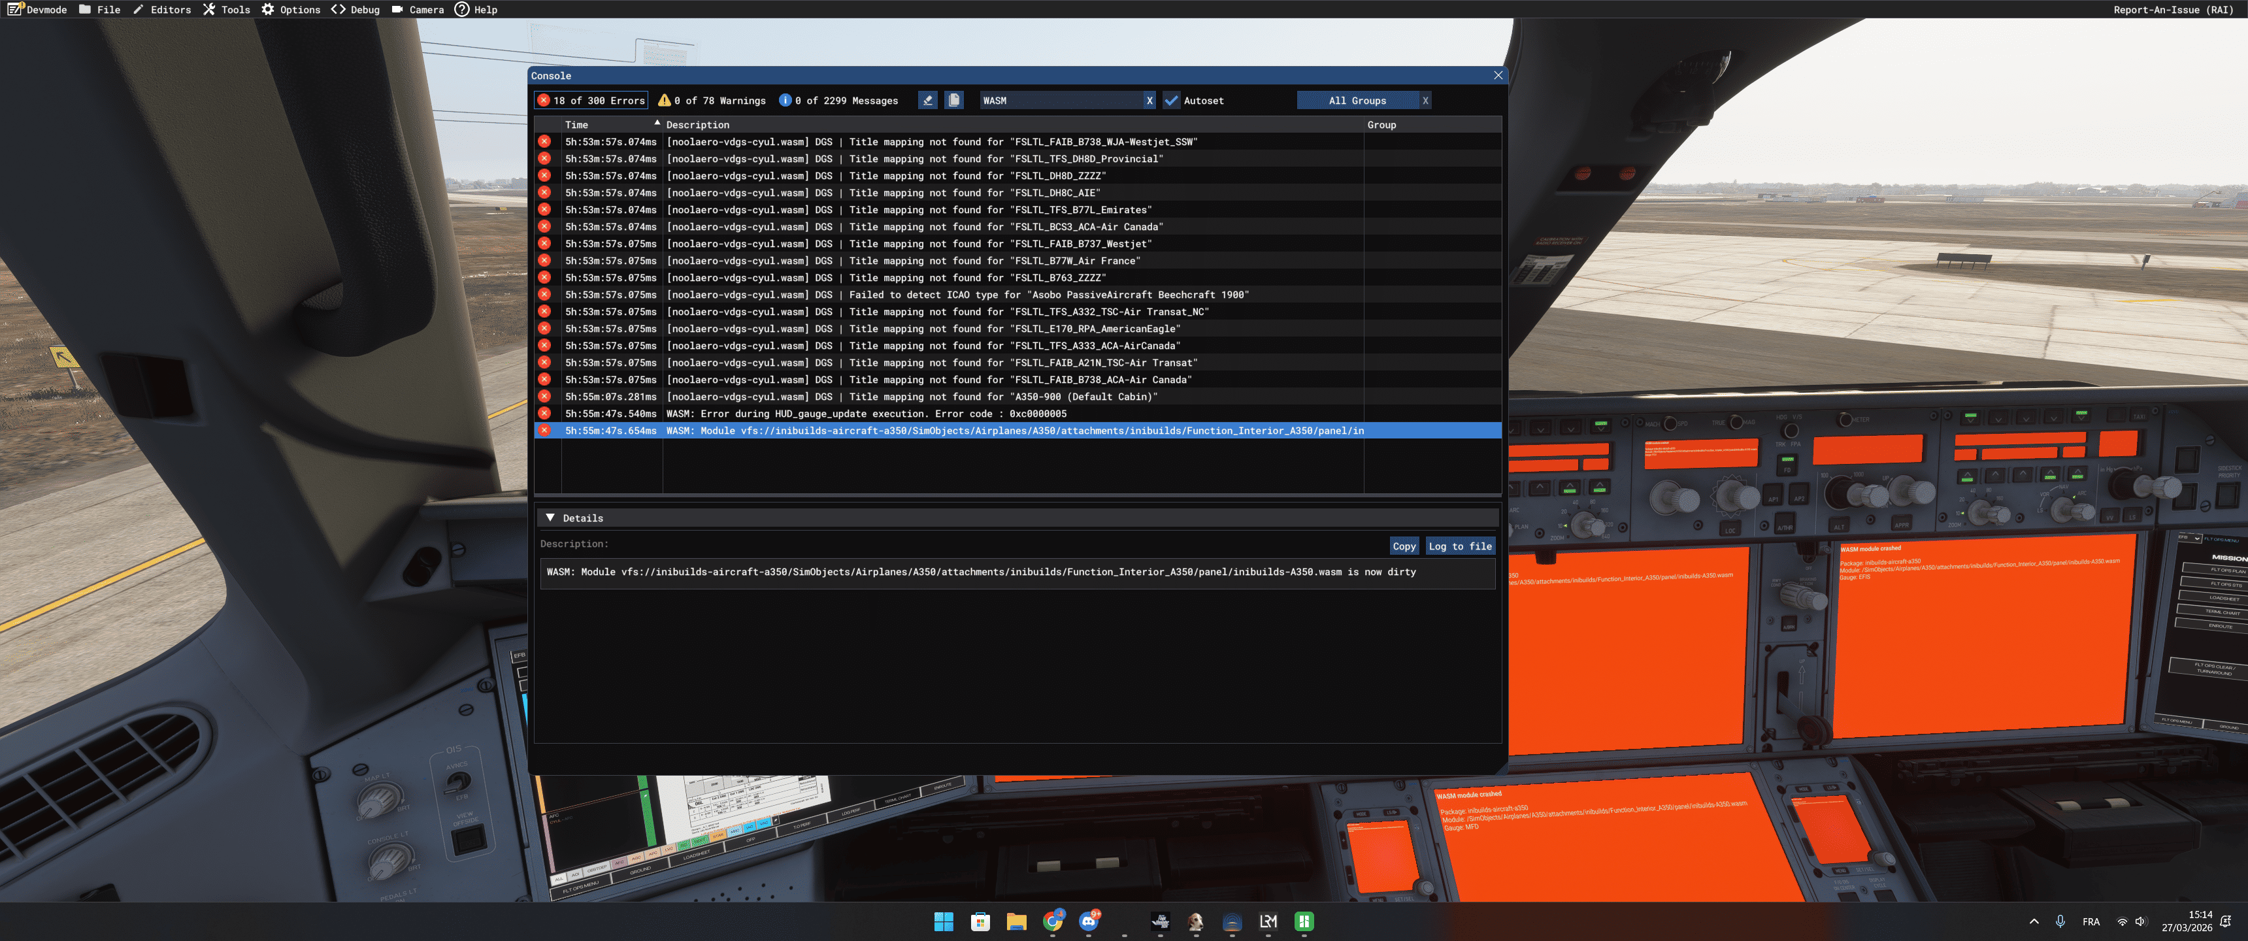Toggle the Messages filter

(838, 101)
